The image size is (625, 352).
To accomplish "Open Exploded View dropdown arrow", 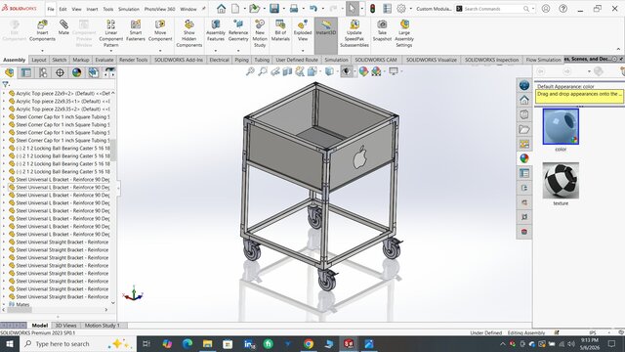I will (303, 51).
